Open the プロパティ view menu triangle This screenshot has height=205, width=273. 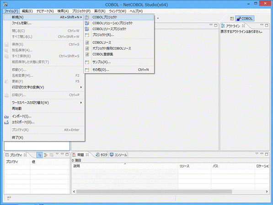(x=57, y=154)
